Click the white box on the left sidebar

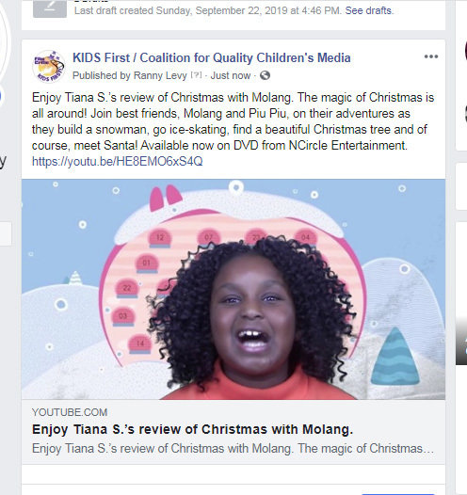point(6,233)
